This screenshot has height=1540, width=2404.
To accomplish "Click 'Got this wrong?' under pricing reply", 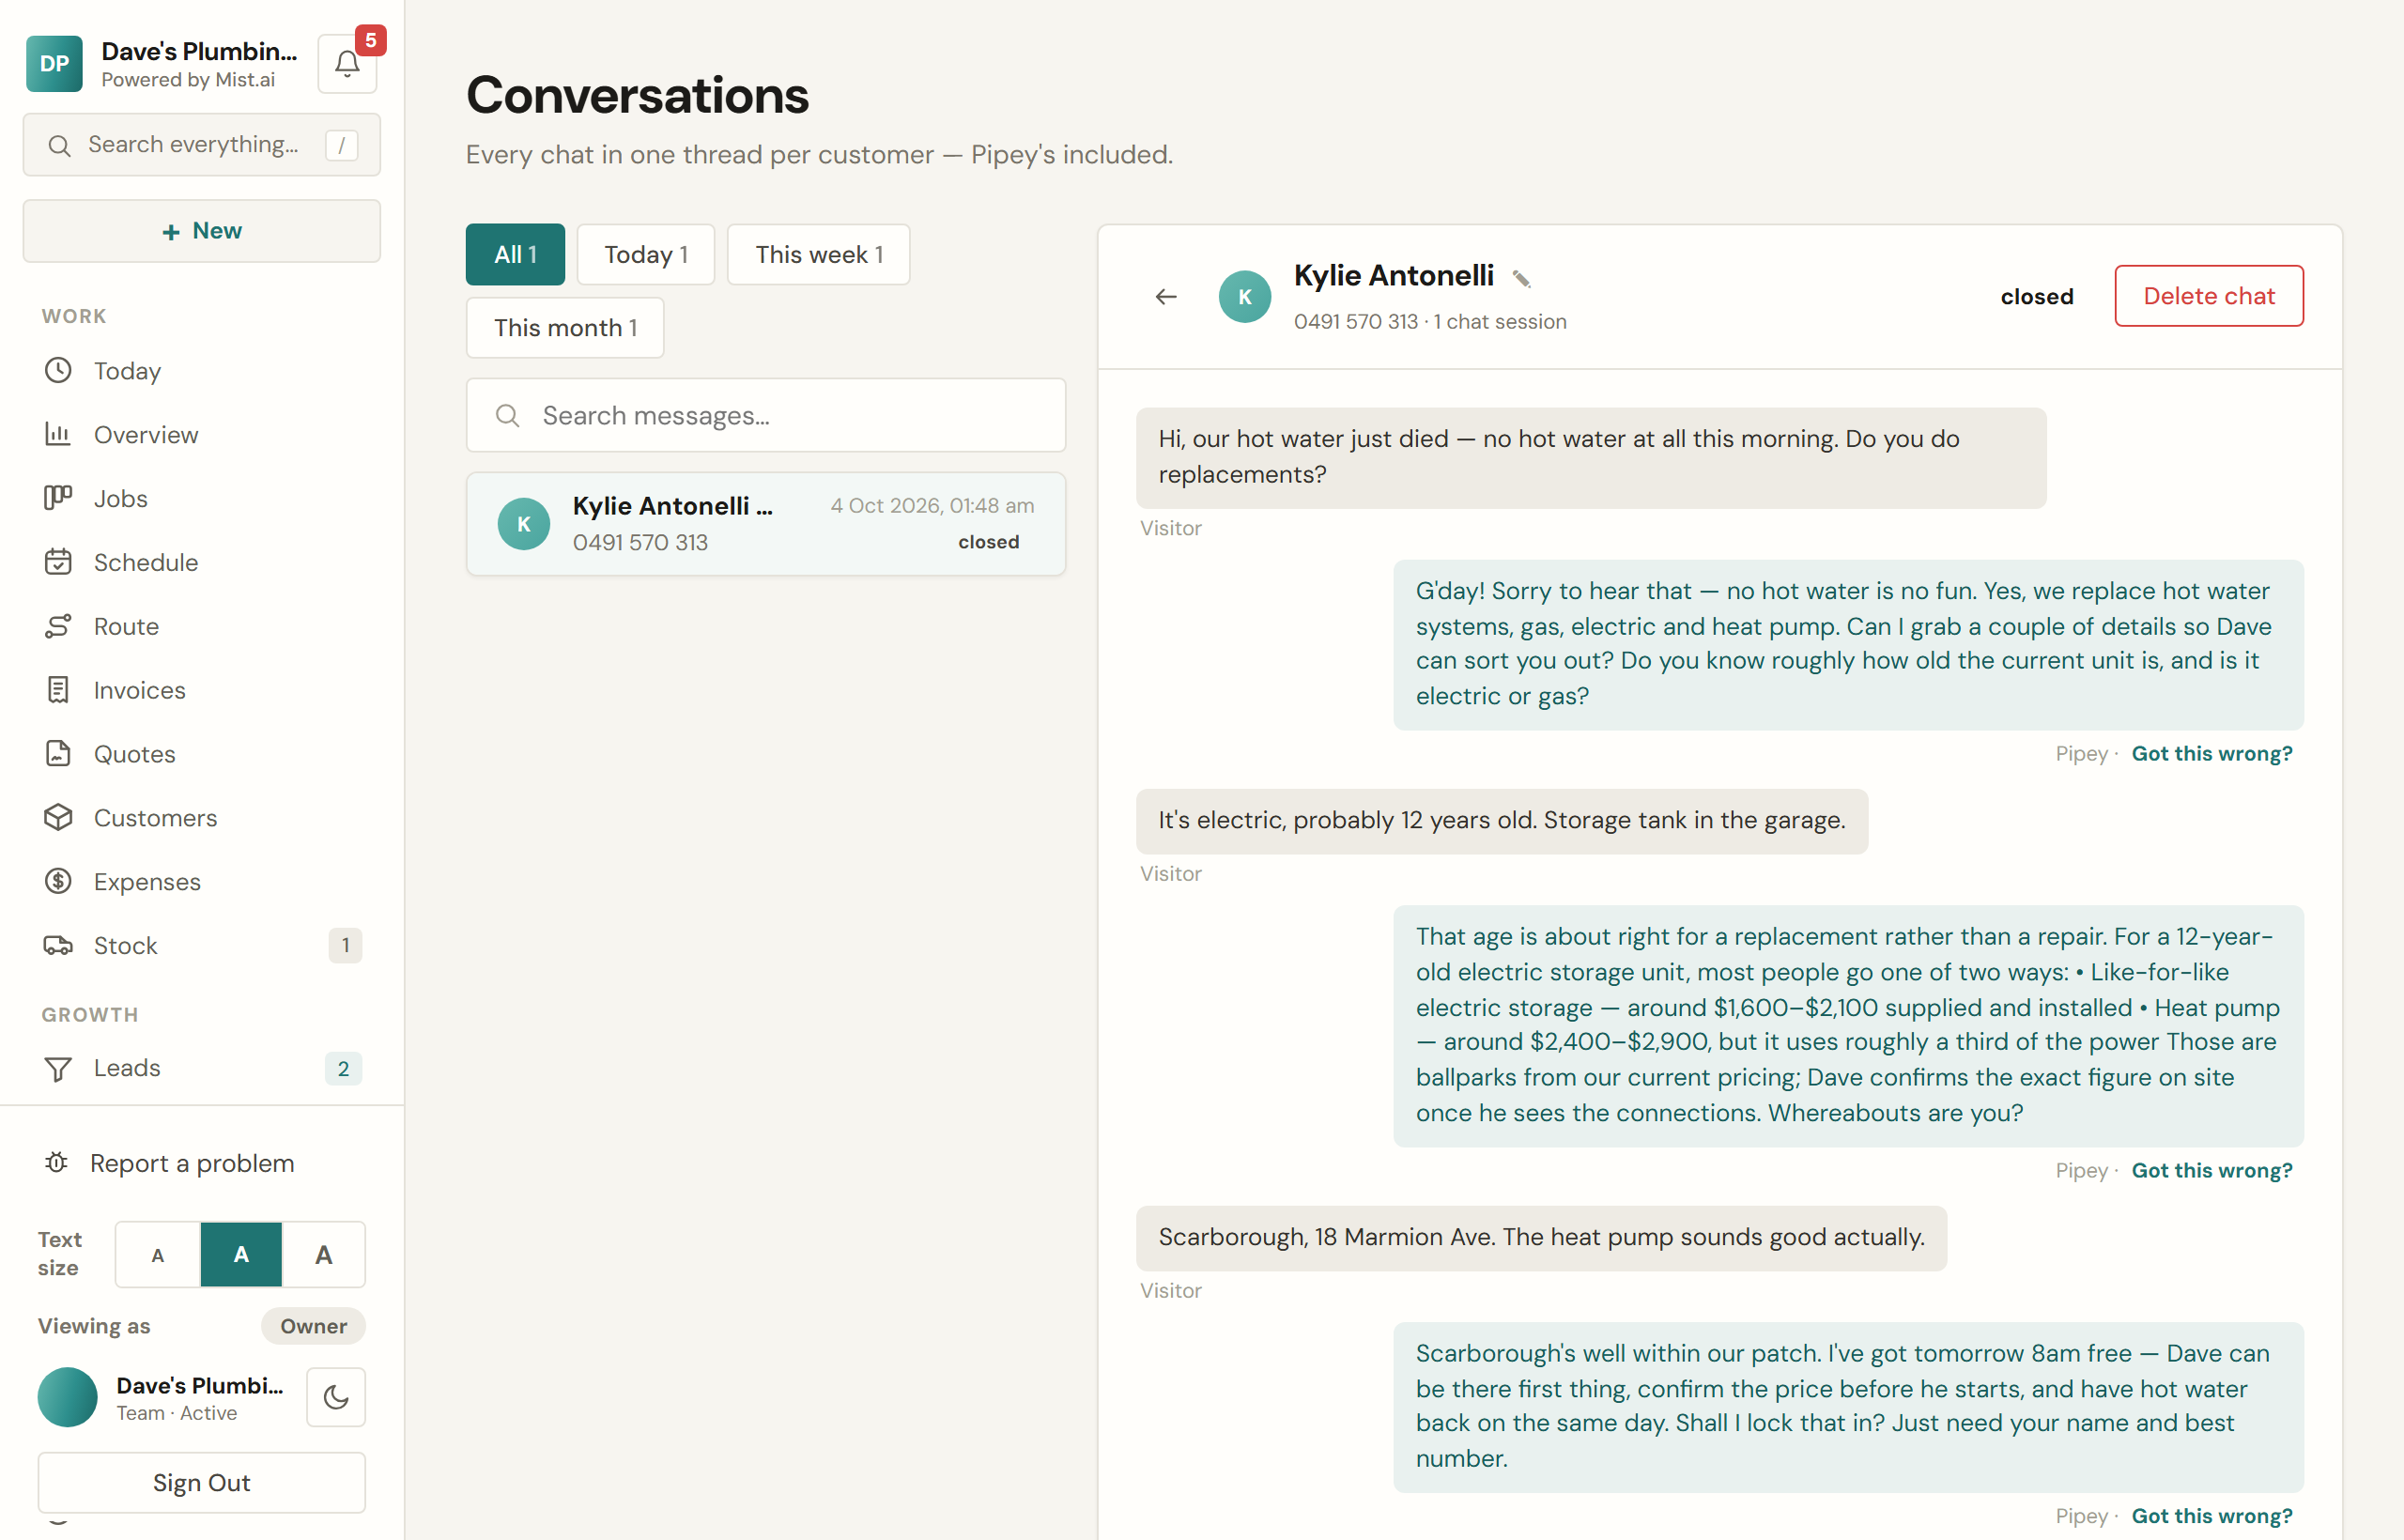I will pyautogui.click(x=2212, y=1171).
